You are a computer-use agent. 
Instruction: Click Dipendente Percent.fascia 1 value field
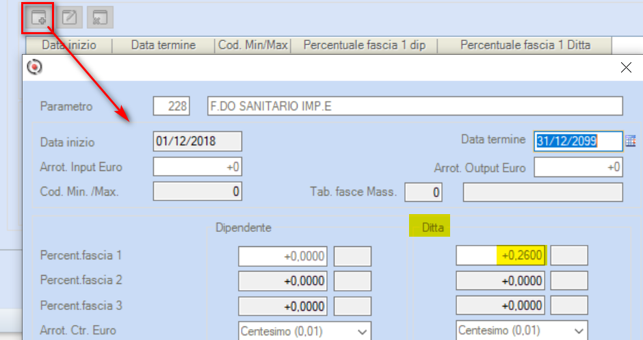pyautogui.click(x=283, y=257)
